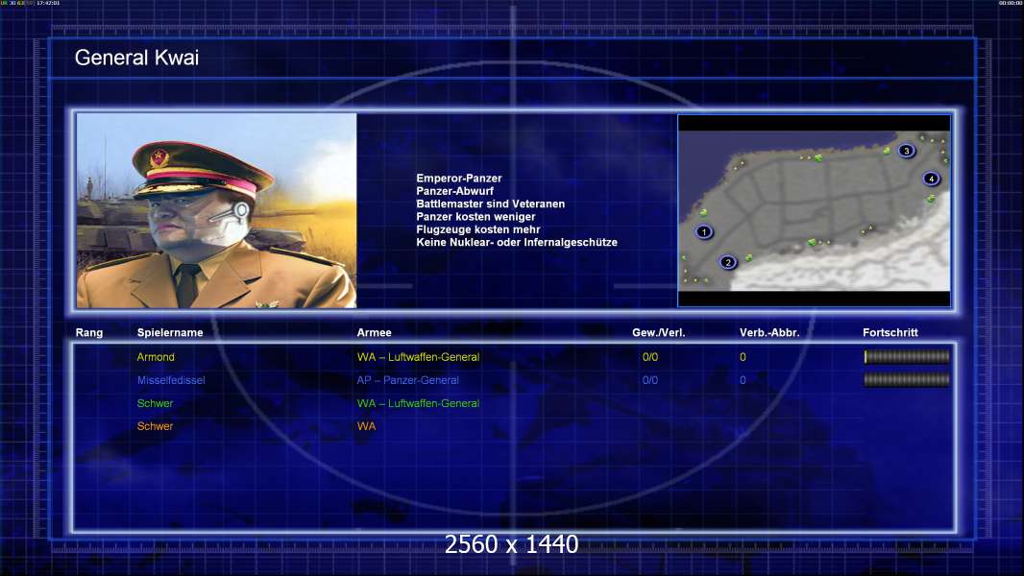This screenshot has width=1024, height=576.
Task: Click the 'Verb.-Abbr.' column header
Action: pos(769,333)
